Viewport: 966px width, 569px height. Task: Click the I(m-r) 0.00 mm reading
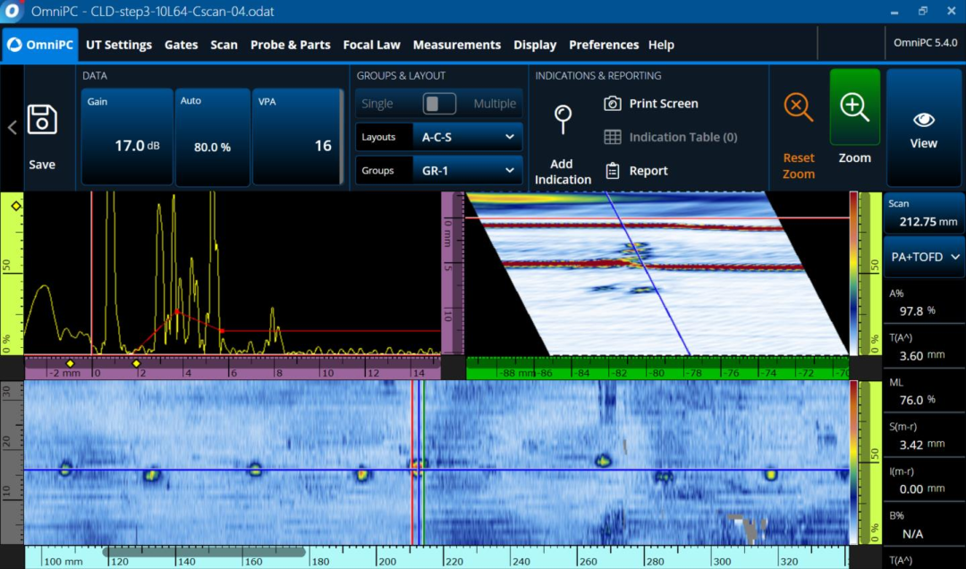click(924, 480)
